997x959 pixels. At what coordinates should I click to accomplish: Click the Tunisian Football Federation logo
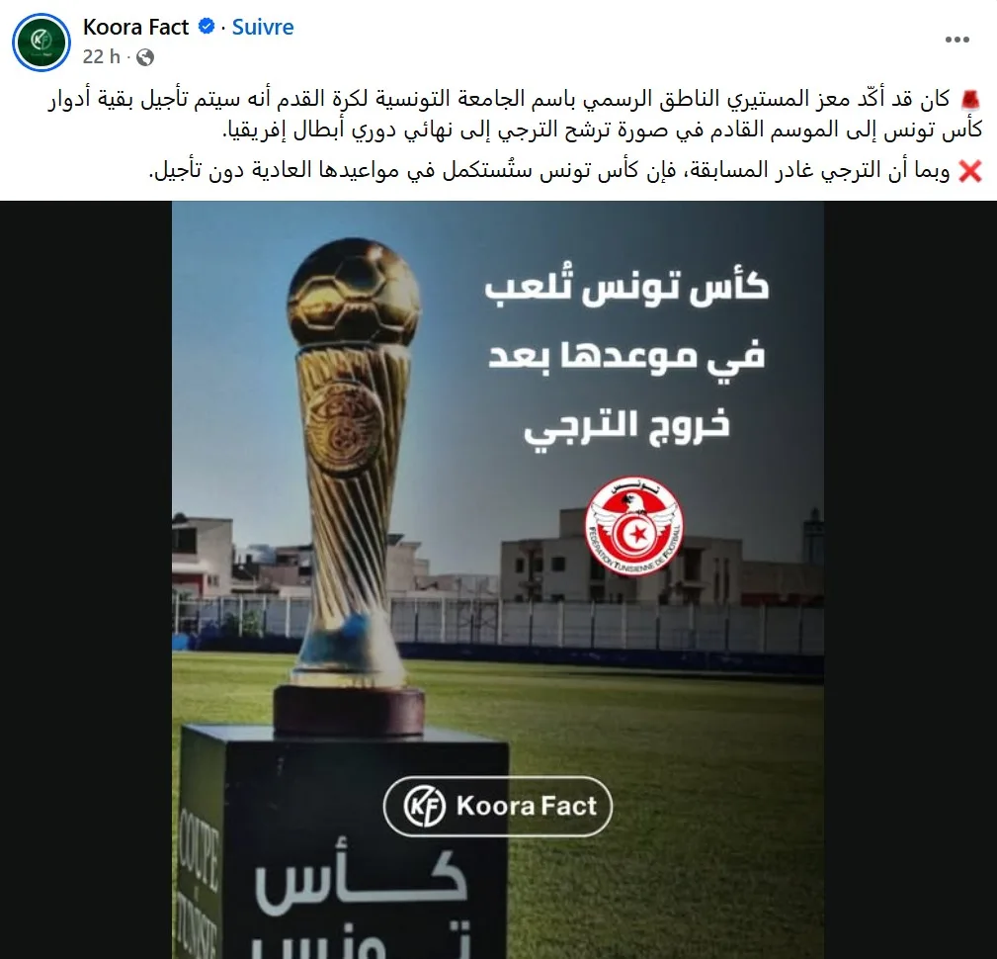point(634,526)
